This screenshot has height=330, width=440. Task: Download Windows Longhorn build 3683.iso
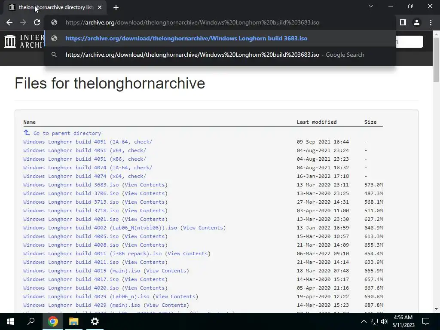[71, 185]
